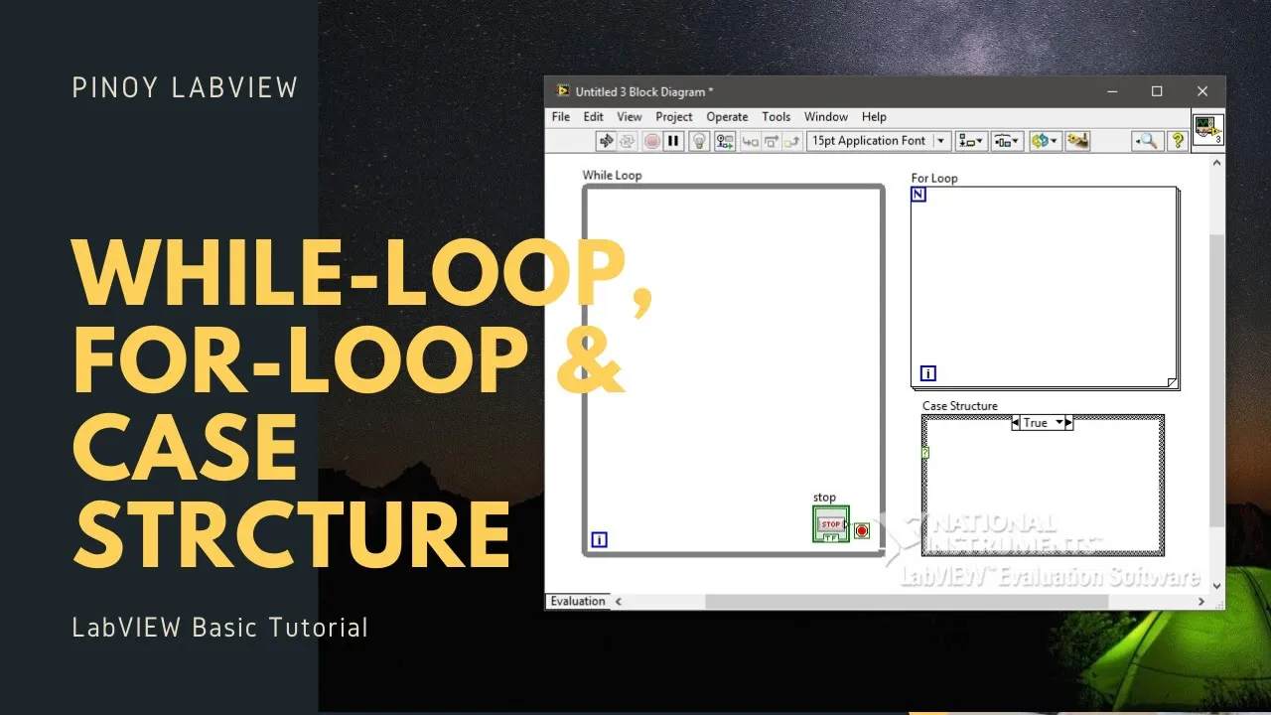This screenshot has height=715, width=1271.
Task: Click the Case Structure next case arrow
Action: click(x=1068, y=422)
